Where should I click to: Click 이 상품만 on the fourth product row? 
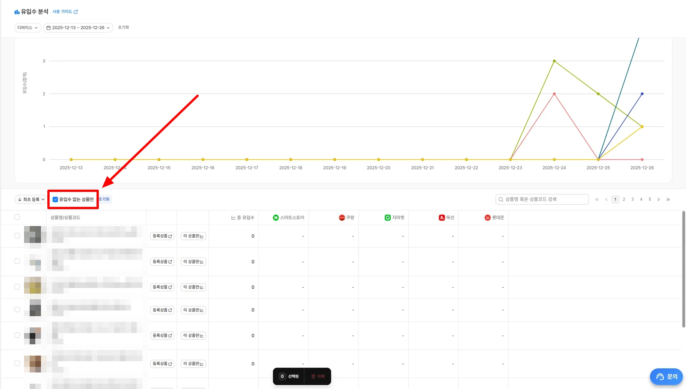click(x=193, y=310)
